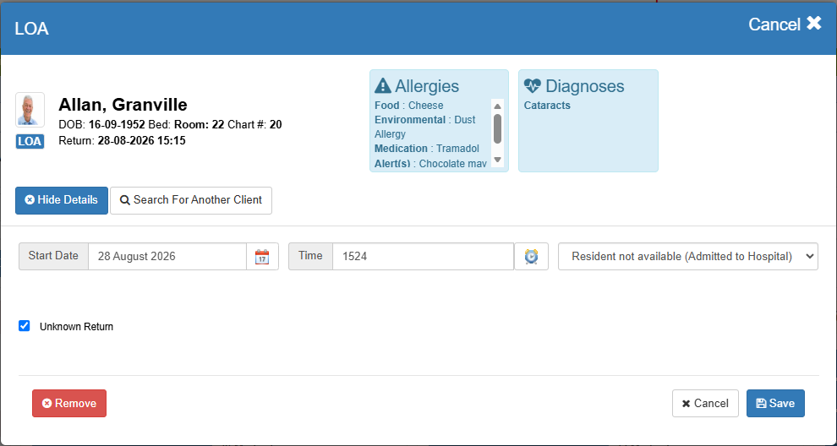837x446 pixels.
Task: Click the Start Date input field
Action: coord(167,257)
